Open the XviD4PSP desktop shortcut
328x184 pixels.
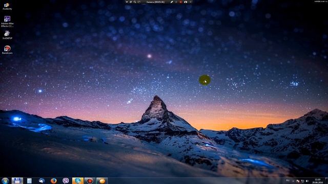7,35
